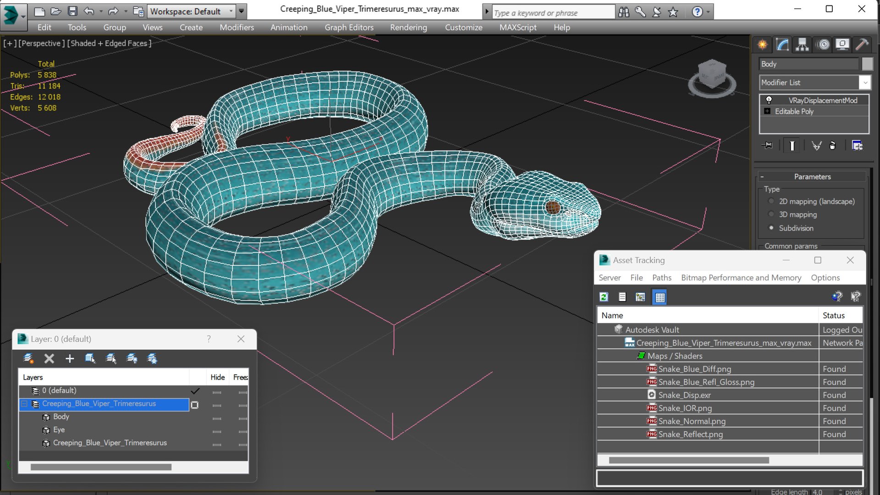Viewport: 880px width, 495px height.
Task: Open the Create command panel tab
Action: 762,44
